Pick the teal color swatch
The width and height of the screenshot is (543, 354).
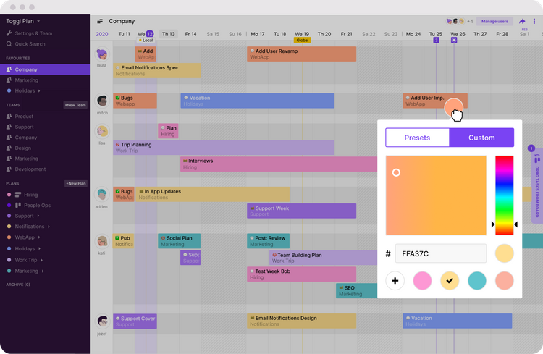click(477, 281)
